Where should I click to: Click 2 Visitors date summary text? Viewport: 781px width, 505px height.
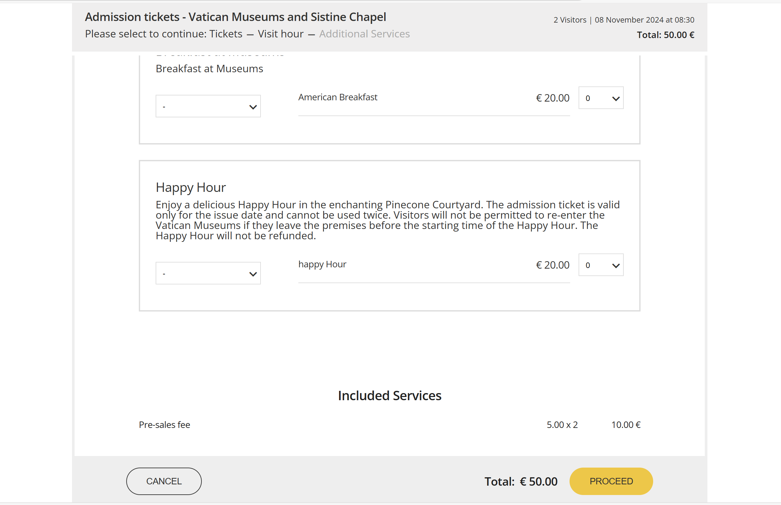623,20
